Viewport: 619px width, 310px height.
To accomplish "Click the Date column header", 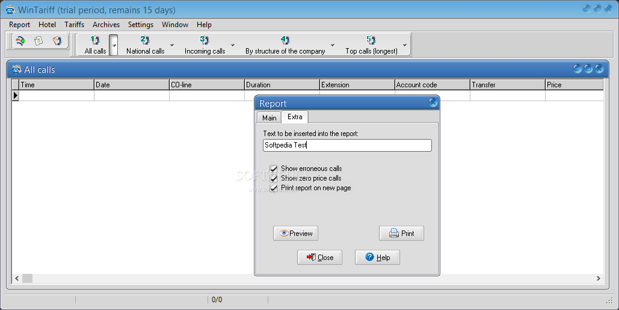I will 132,85.
